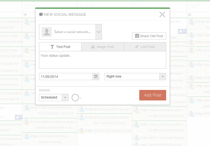Click the Share Old Post button
Viewport: 210px width, 146px height.
point(149,36)
